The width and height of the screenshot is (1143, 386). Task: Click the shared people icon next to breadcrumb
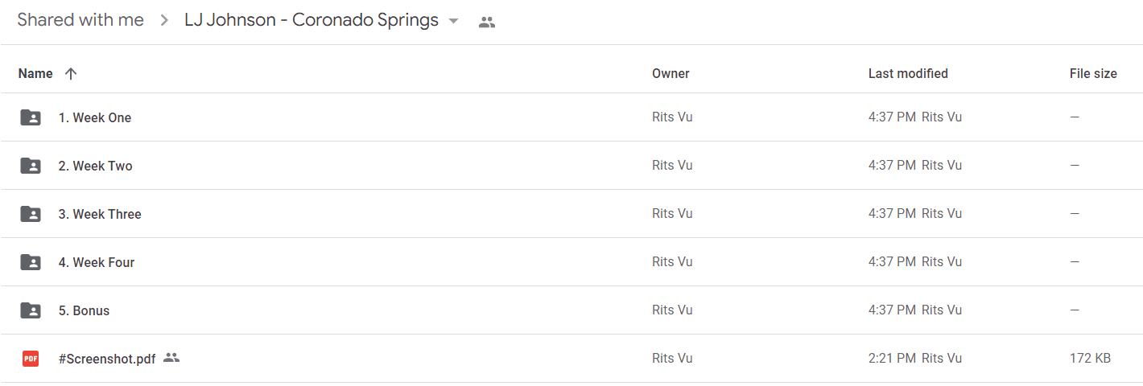coord(486,23)
